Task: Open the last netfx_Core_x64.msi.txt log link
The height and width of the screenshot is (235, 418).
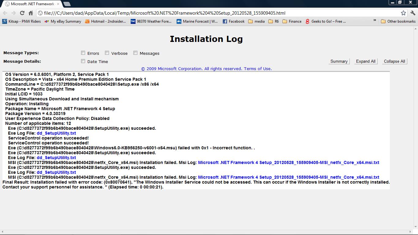Action: pyautogui.click(x=289, y=177)
